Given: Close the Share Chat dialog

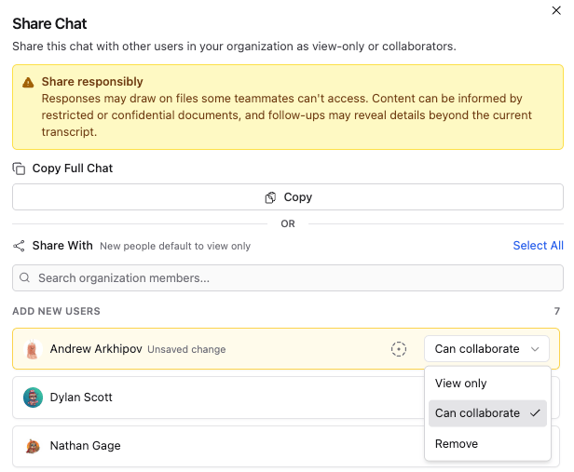Looking at the screenshot, I should [556, 10].
